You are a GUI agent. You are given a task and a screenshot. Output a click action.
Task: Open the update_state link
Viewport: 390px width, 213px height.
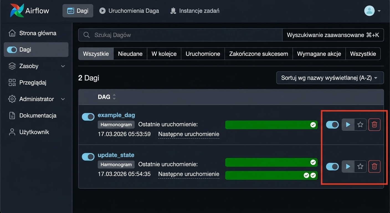(x=116, y=155)
